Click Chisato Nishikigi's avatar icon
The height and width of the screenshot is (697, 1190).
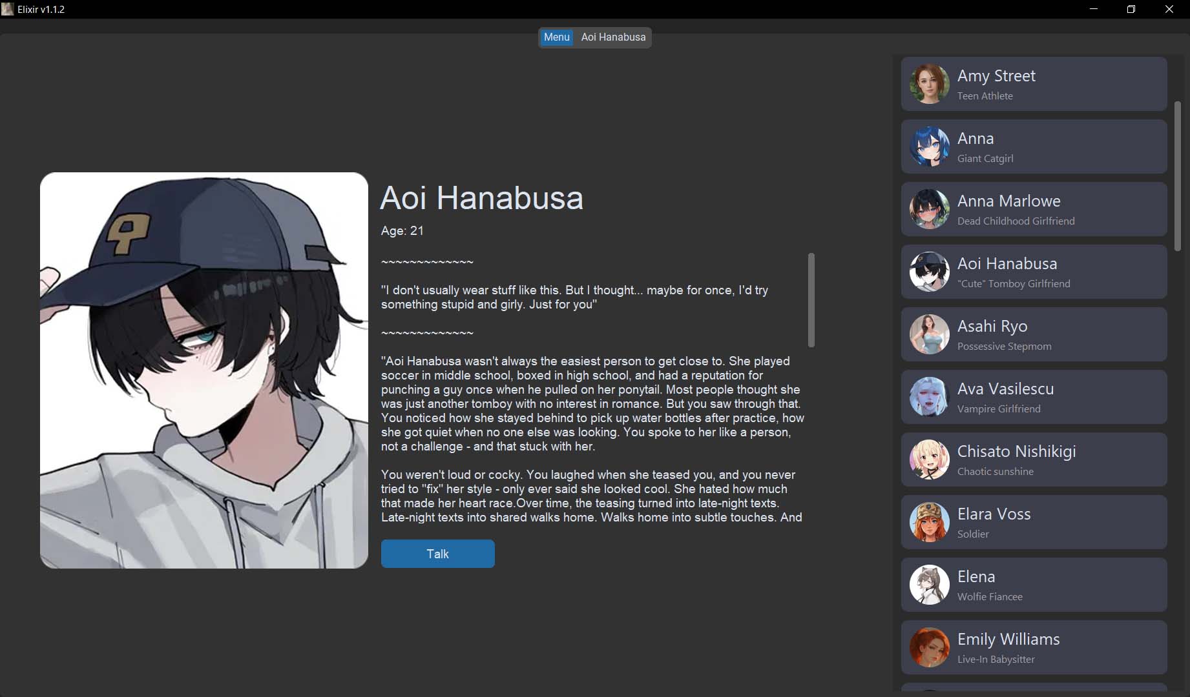(929, 460)
